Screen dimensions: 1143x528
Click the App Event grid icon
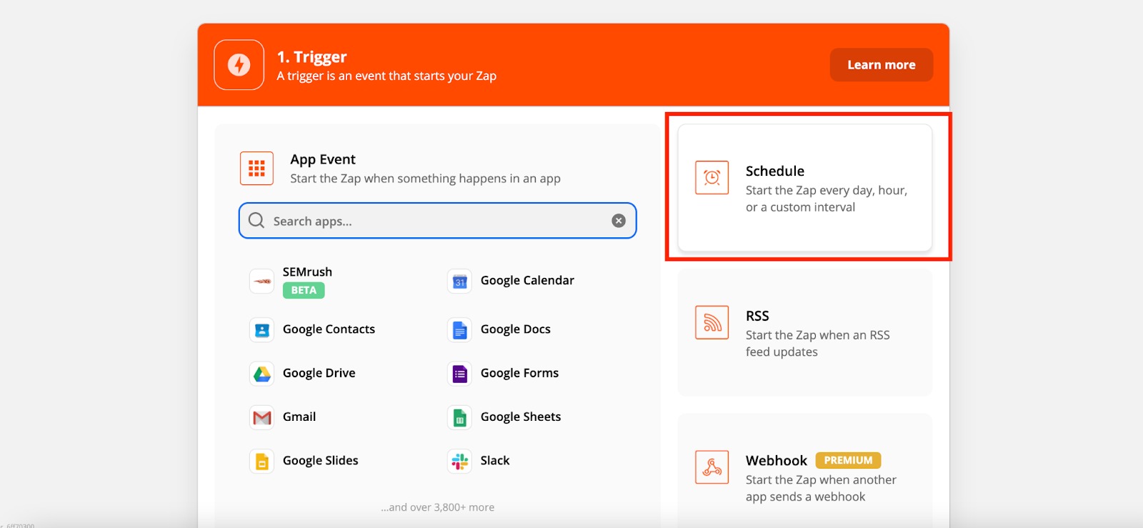(x=256, y=169)
